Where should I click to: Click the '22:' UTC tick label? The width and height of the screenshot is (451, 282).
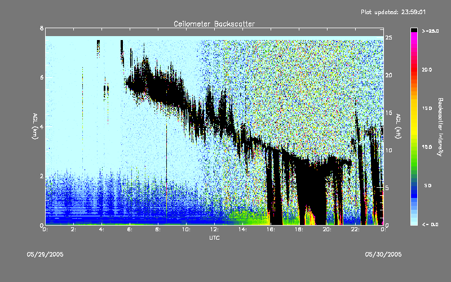pyautogui.click(x=355, y=230)
